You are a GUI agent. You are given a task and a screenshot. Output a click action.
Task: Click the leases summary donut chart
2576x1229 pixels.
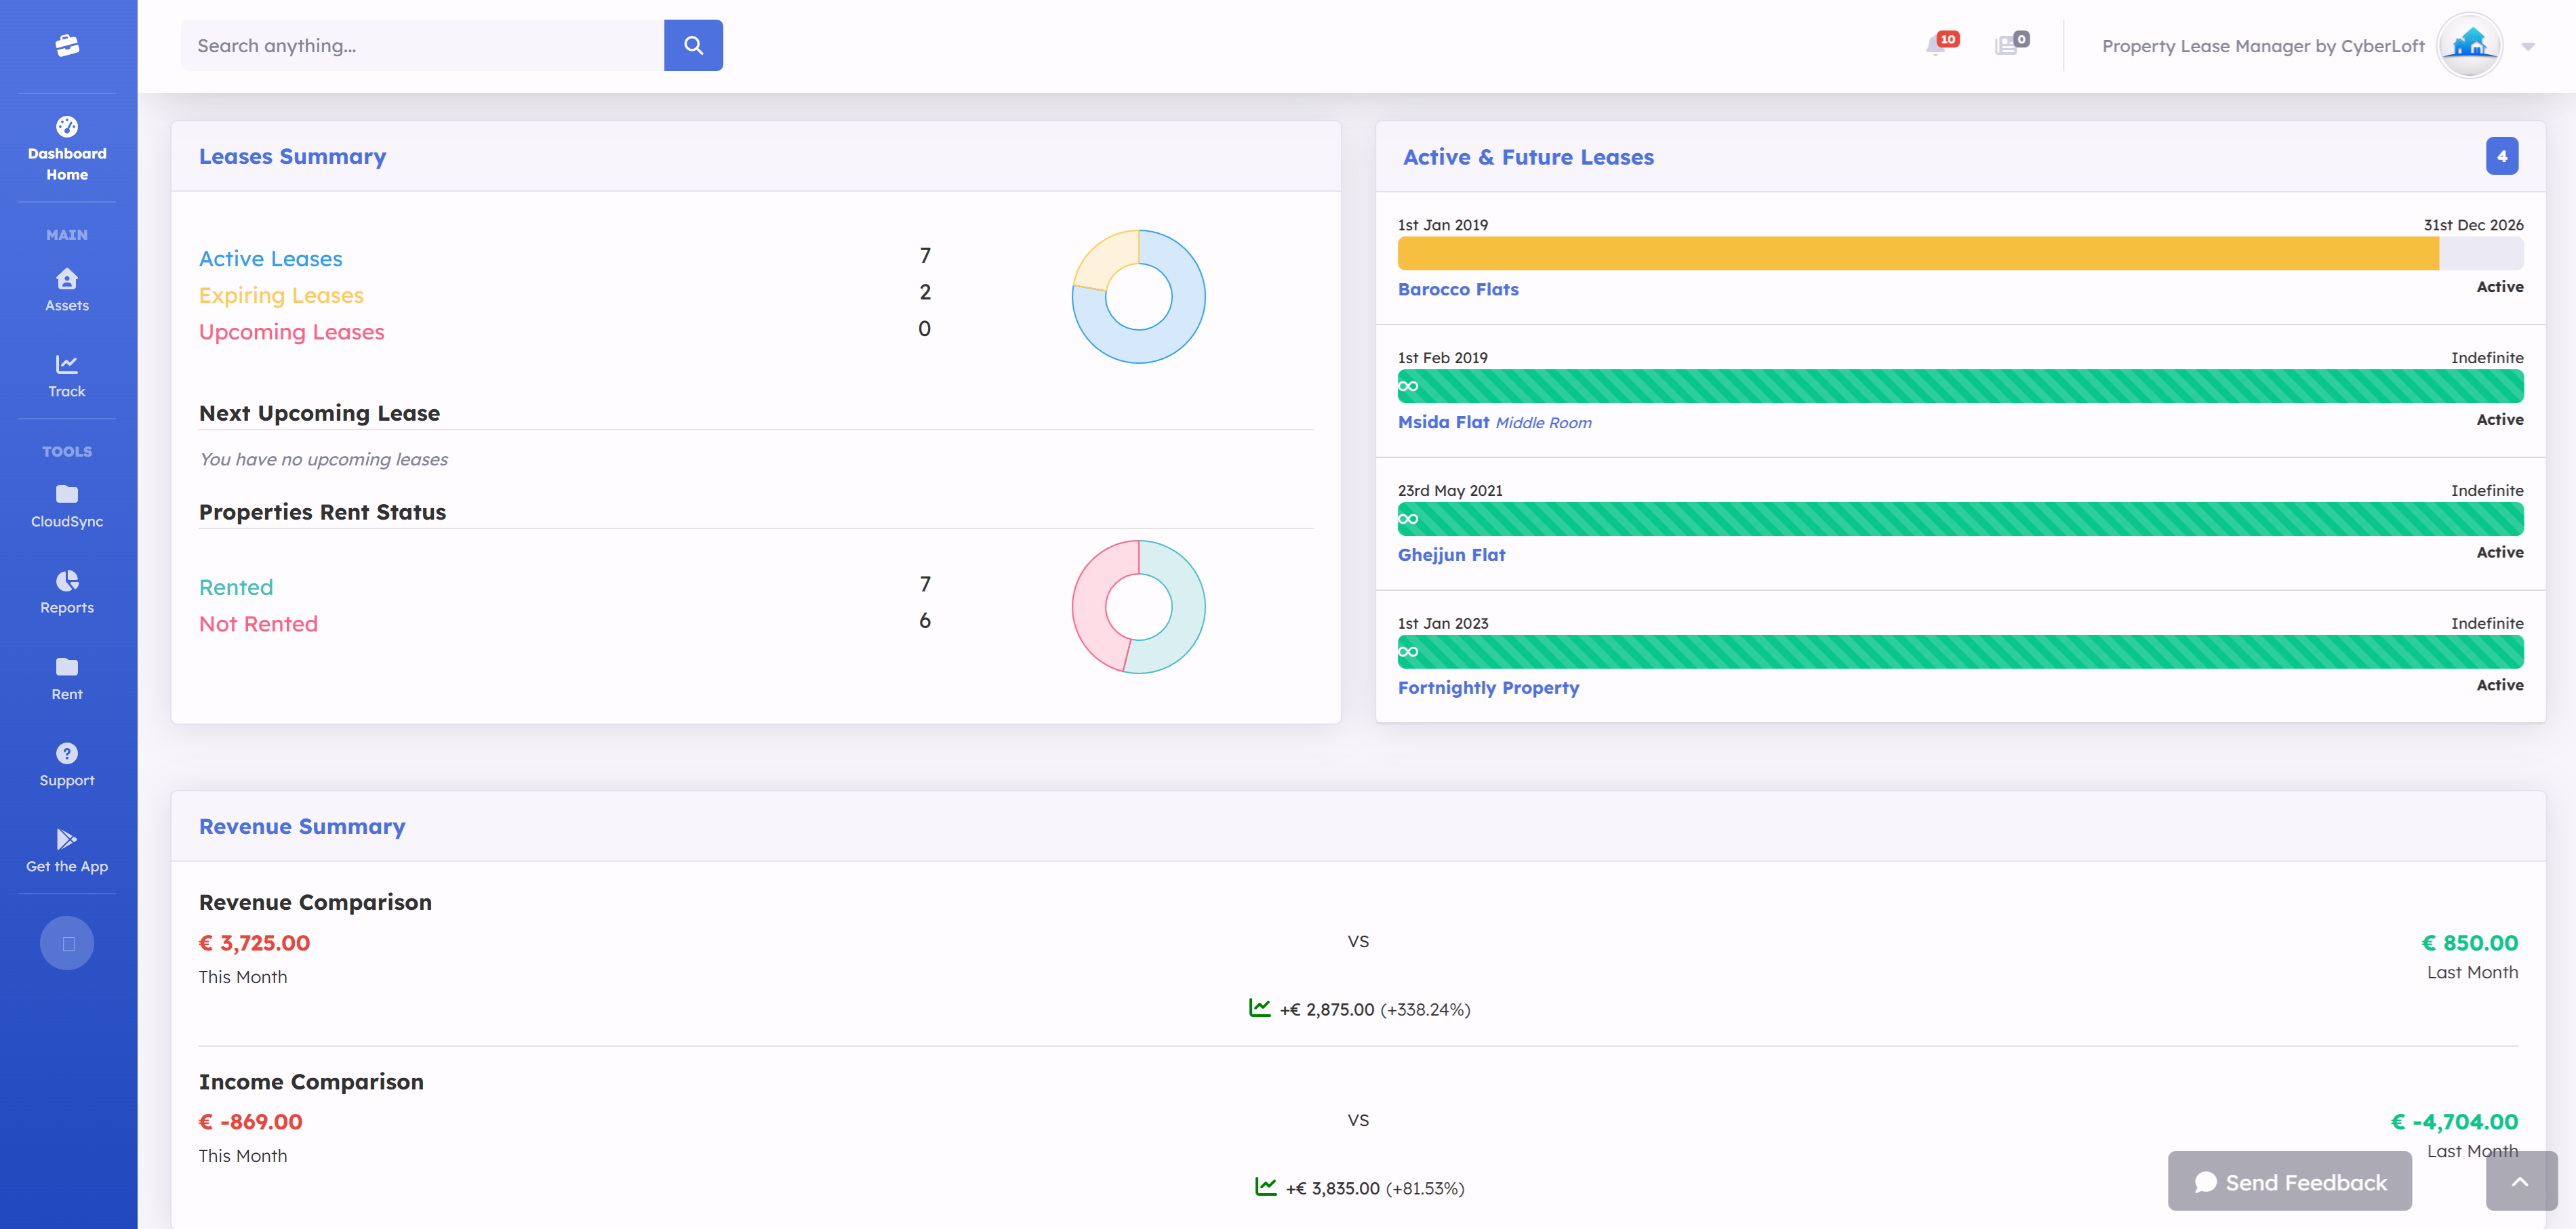1138,297
